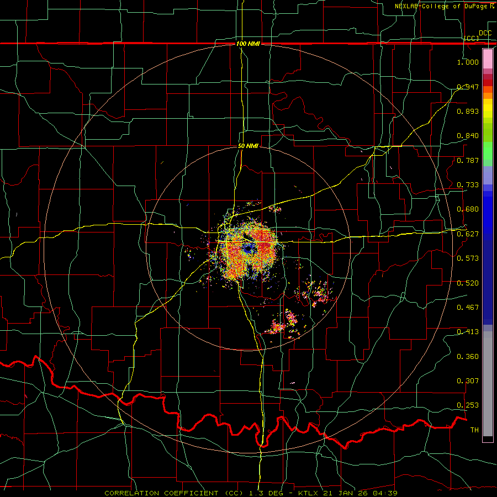Select the 0.733 scale value
Image resolution: width=497 pixels, height=497 pixels.
468,184
